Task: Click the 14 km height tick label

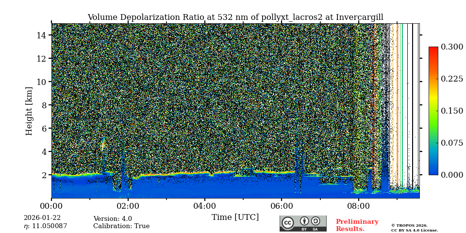Action: (41, 35)
